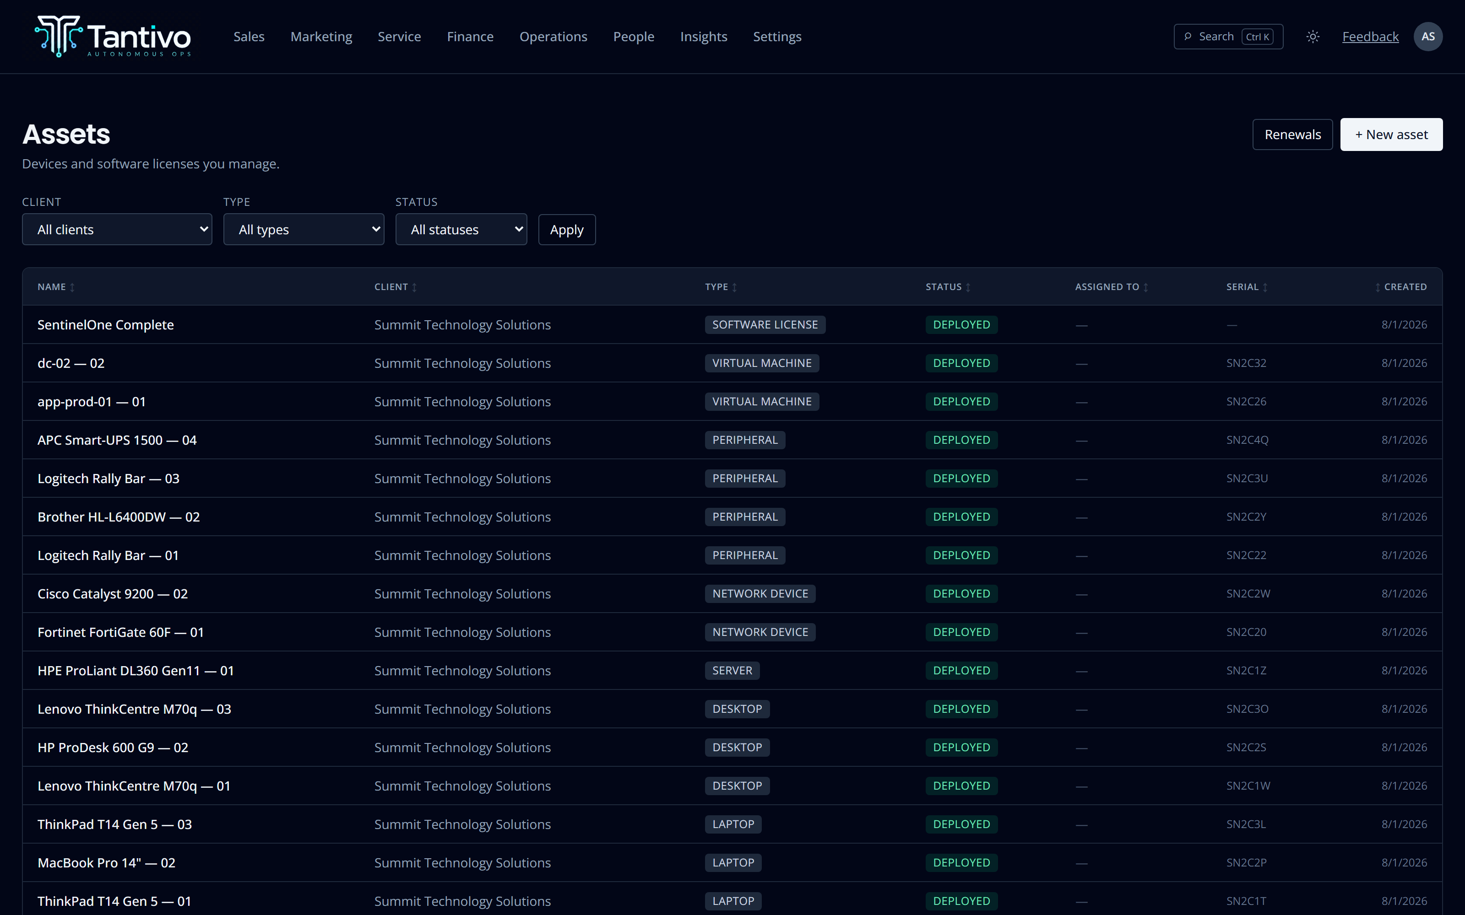The width and height of the screenshot is (1465, 915).
Task: Open the Client filter dropdown
Action: [x=117, y=229]
